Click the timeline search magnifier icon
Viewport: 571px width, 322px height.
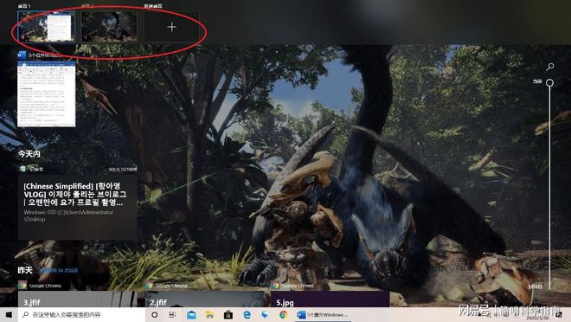[550, 67]
